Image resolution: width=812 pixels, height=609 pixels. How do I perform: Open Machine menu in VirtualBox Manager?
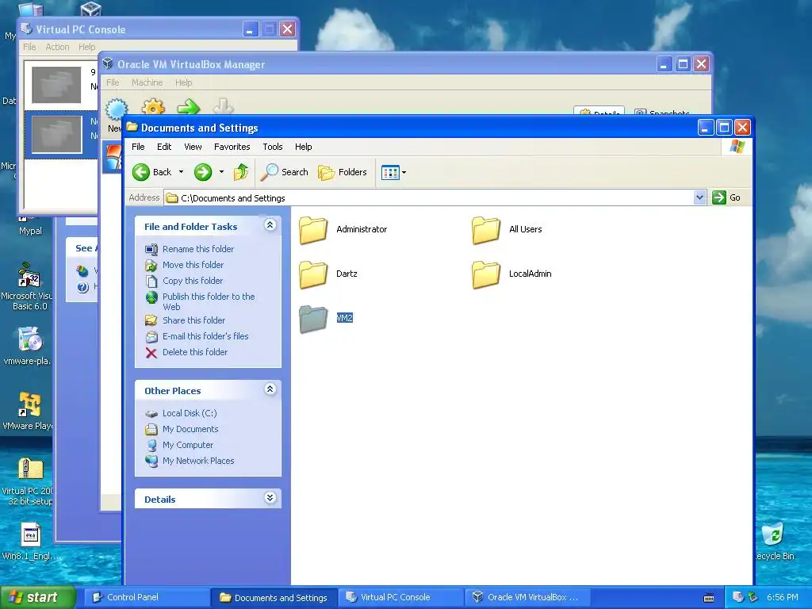coord(147,82)
